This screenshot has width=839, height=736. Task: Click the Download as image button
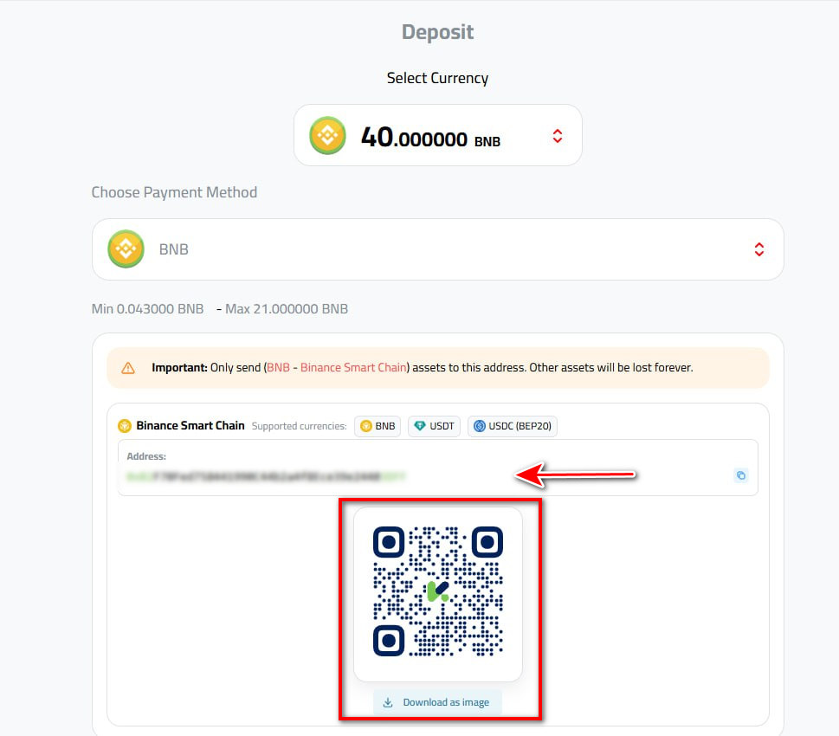pyautogui.click(x=437, y=702)
